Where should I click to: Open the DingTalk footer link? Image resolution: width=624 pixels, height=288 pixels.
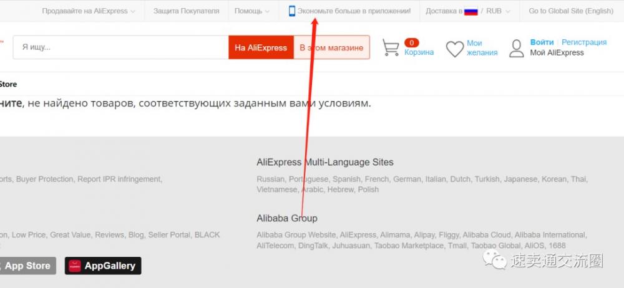pos(314,246)
